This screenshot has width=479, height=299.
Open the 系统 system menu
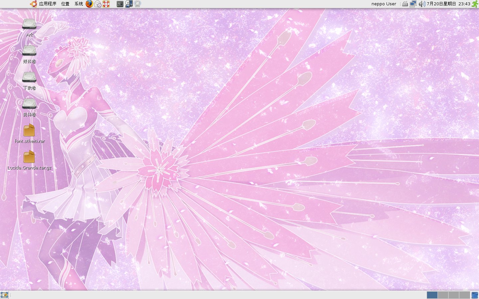click(79, 4)
